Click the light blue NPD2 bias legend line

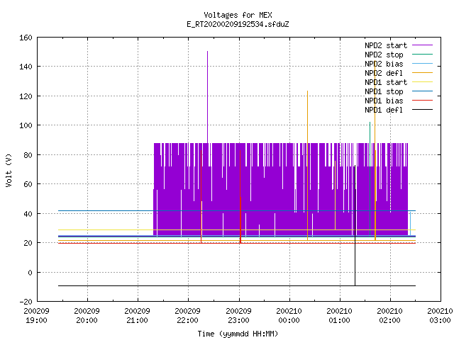[x=422, y=63]
